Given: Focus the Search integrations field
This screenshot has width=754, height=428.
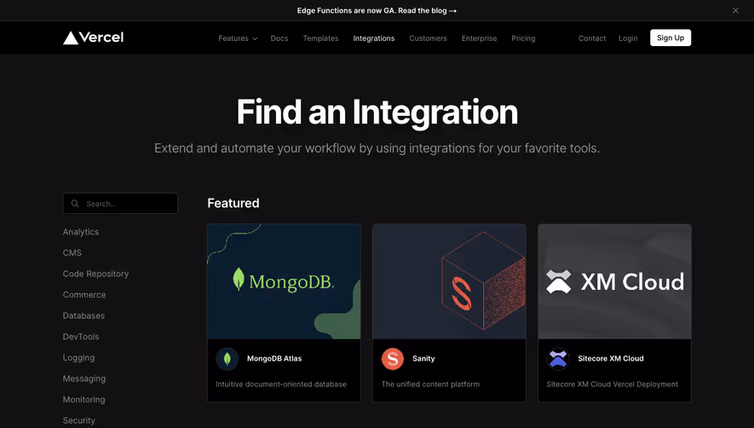Looking at the screenshot, I should tap(120, 203).
